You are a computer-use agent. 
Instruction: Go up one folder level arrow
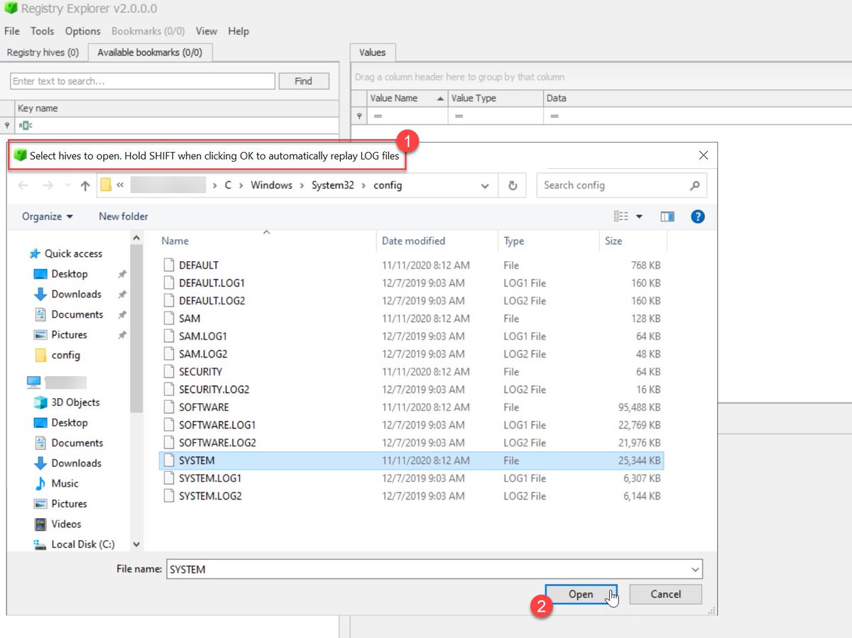(x=85, y=185)
